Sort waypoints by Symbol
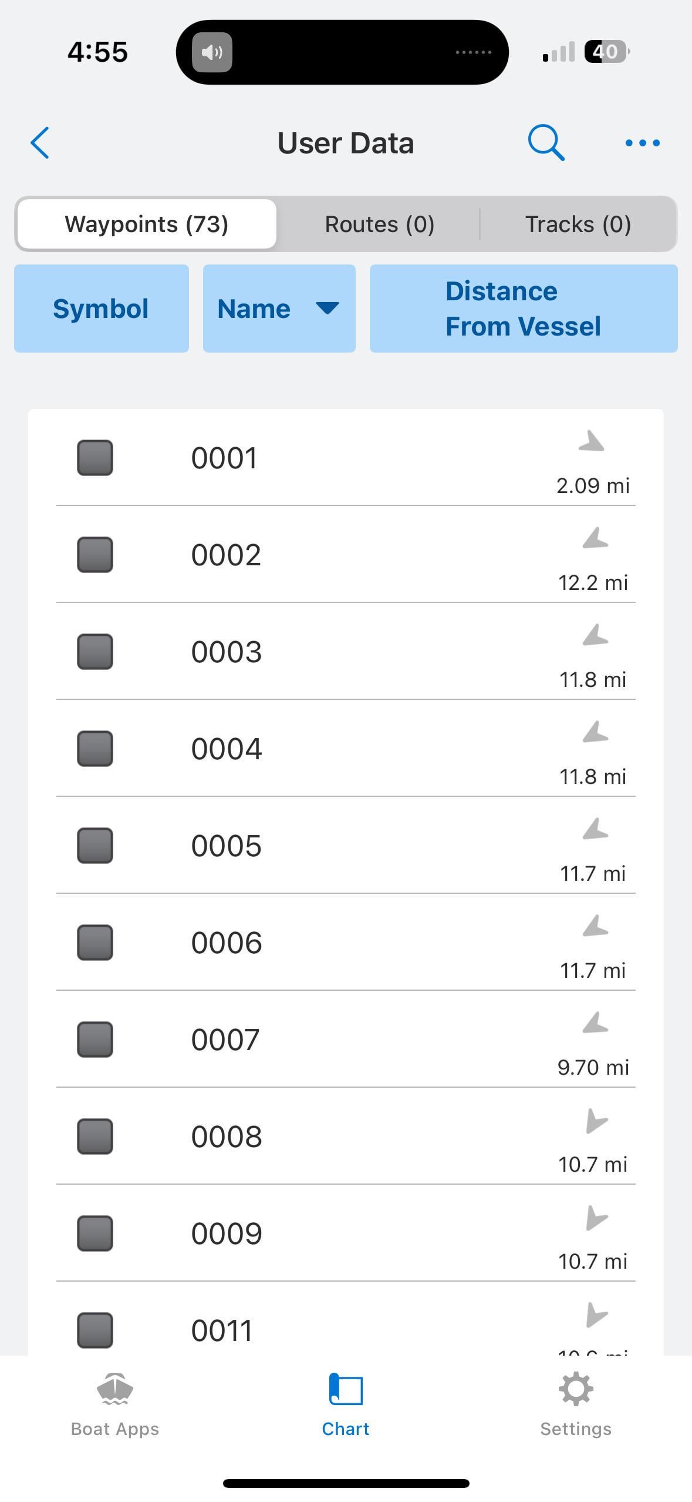The height and width of the screenshot is (1502, 692). 101,309
